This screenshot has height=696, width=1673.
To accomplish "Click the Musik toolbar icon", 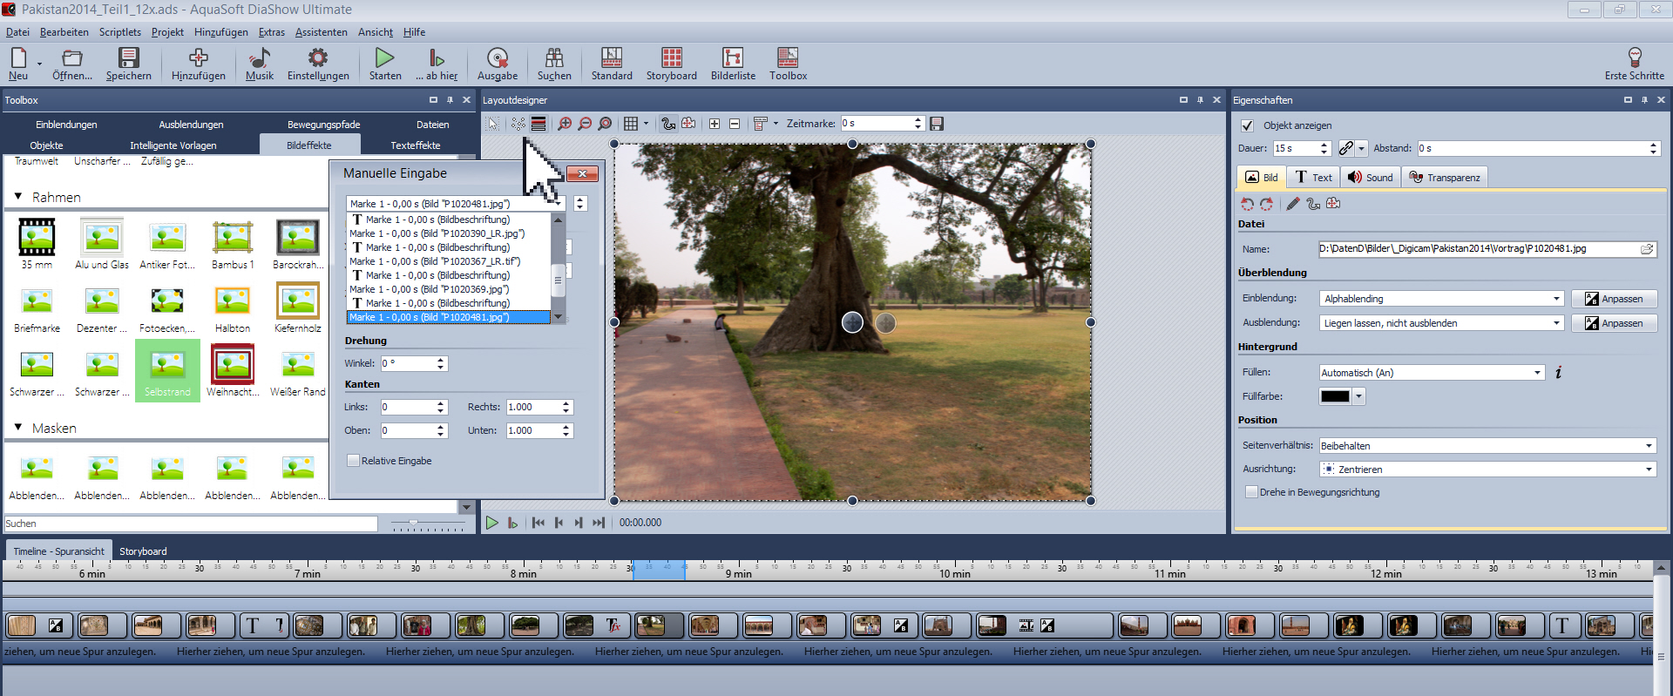I will click(x=259, y=59).
